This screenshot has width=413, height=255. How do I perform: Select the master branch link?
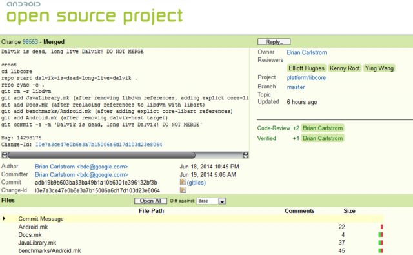click(x=296, y=87)
